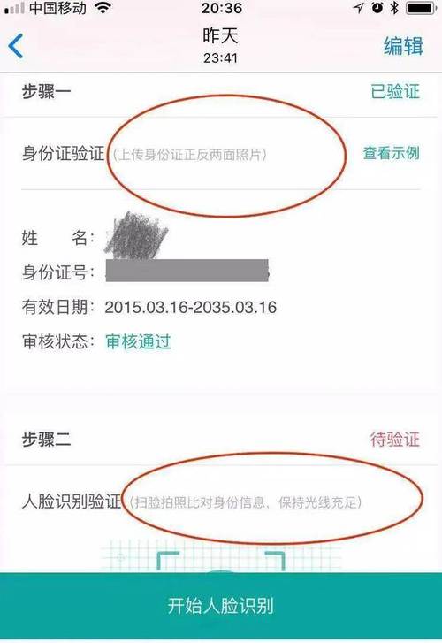Tap the 有效日期 date value
Viewport: 442px width, 643px height.
[x=191, y=307]
